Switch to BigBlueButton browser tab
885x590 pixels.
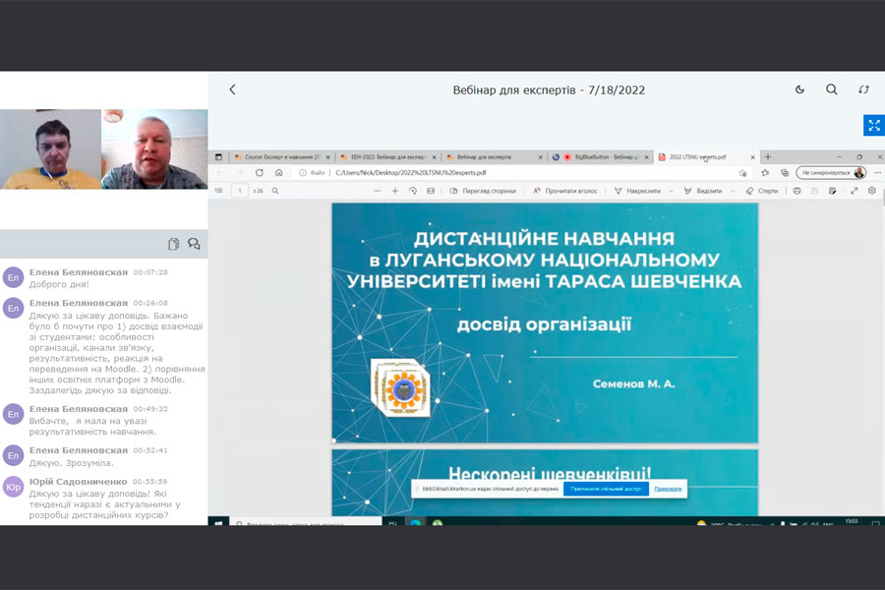600,157
